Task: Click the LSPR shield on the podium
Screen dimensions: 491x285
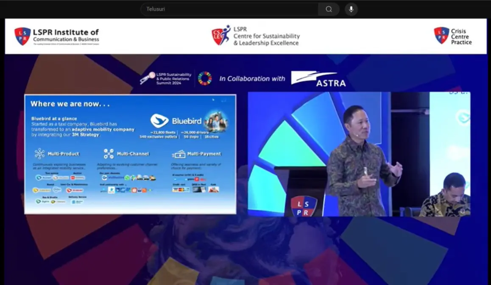Action: 304,206
